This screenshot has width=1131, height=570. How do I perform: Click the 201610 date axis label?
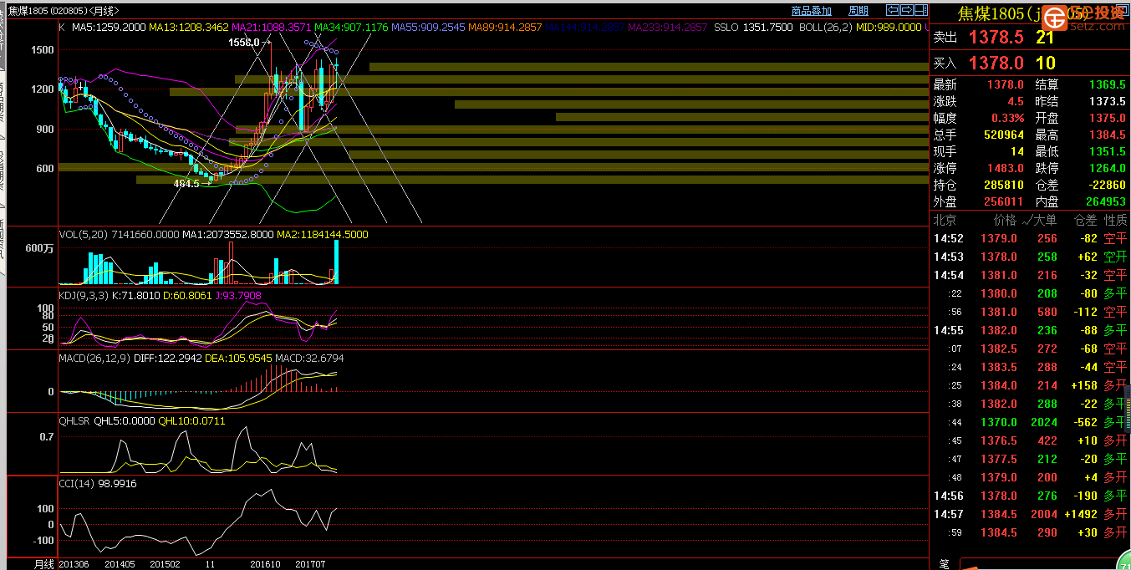pos(267,564)
